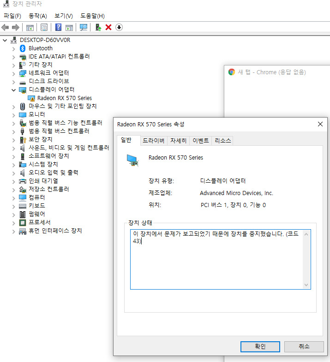Open the 파일(F) menu

(12, 16)
